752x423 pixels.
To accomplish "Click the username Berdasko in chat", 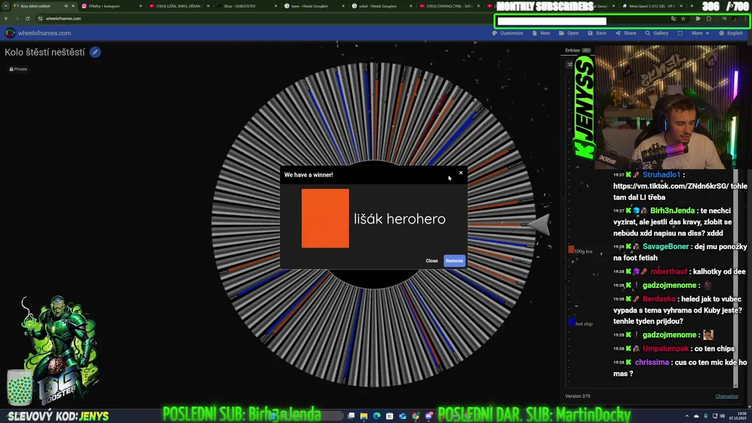I will pos(659,299).
